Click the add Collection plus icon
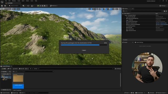The width and height of the screenshot is (168, 94). coord(8,90)
